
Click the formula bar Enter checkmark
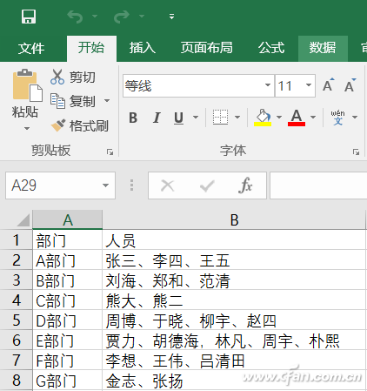tap(207, 185)
